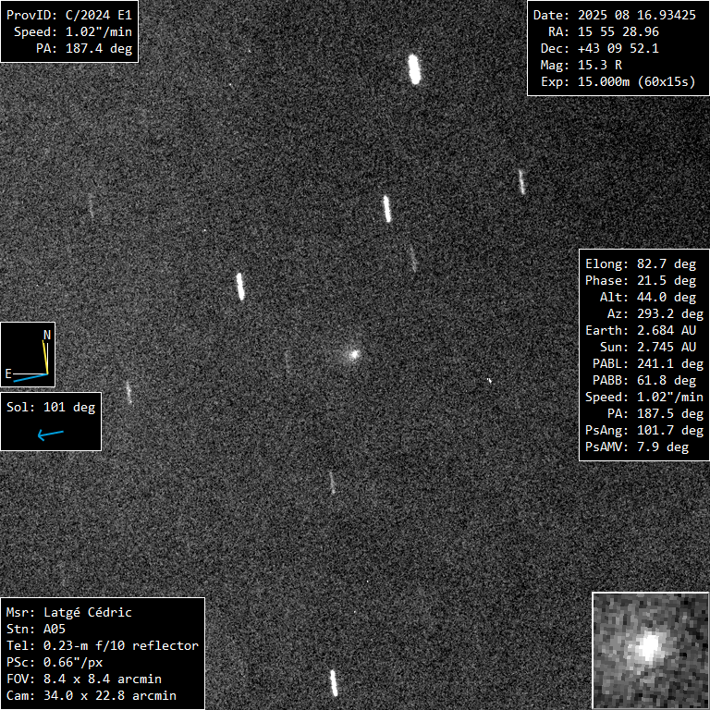Click the 'Elong: 82.7 deg' entry
Viewport: 710px width, 710px height.
pos(641,264)
